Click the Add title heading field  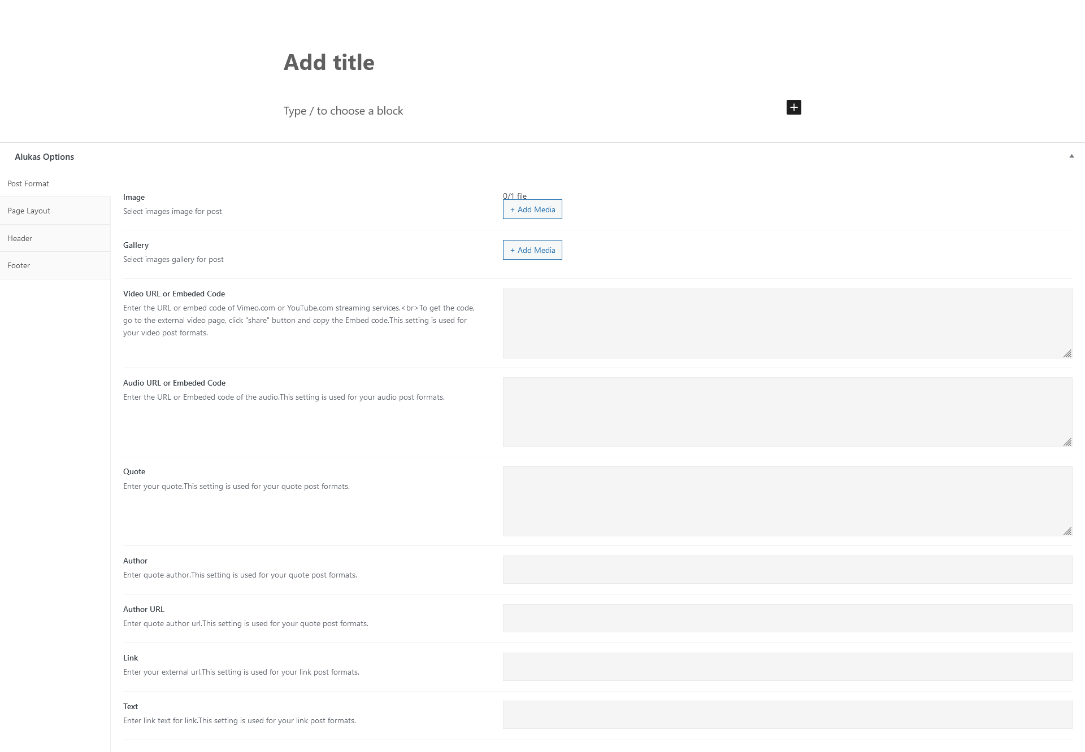tap(329, 62)
